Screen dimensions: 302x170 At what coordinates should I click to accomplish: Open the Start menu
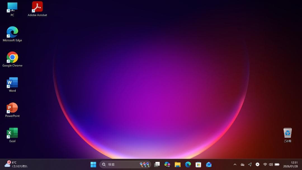pos(93,164)
